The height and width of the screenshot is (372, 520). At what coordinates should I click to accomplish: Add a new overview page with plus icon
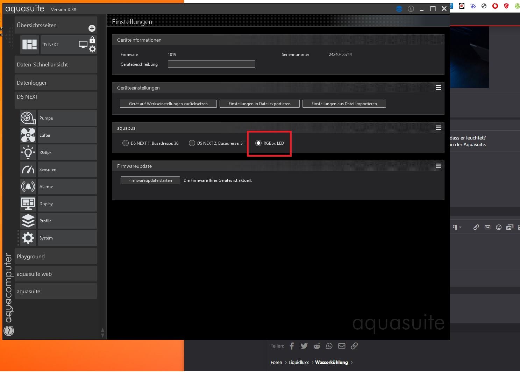coord(92,28)
